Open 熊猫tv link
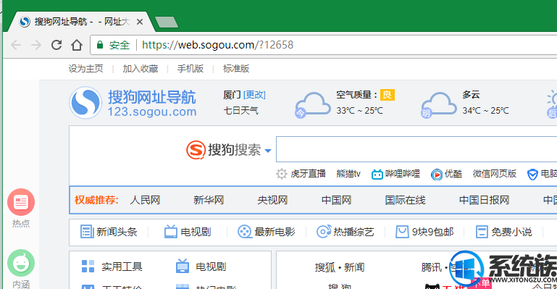Image resolution: width=557 pixels, height=289 pixels. tap(348, 174)
